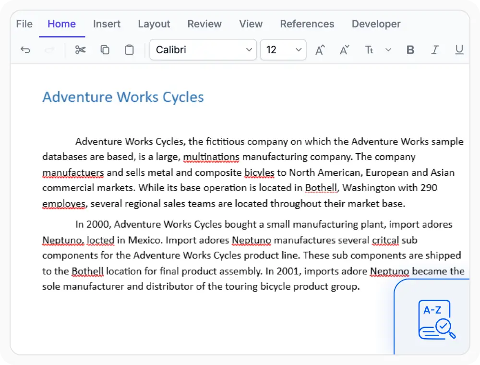
Task: Click misspelled word "manufactuers"
Action: pos(73,173)
